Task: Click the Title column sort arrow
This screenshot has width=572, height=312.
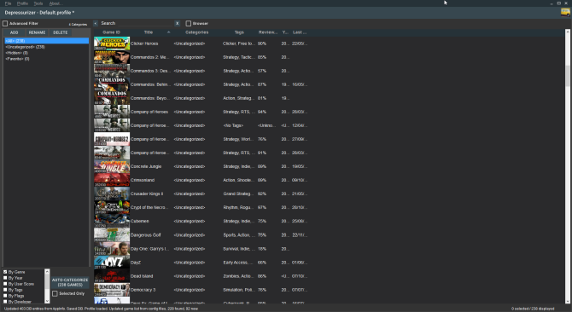Action: tap(168, 32)
